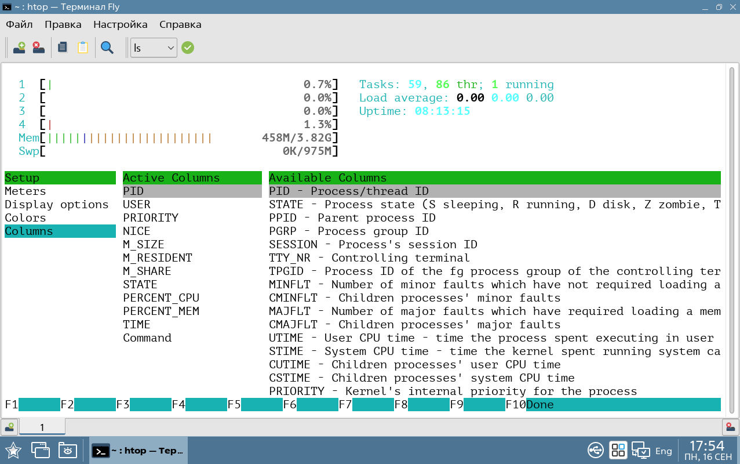
Task: Open search with the magnifier icon
Action: pyautogui.click(x=107, y=48)
